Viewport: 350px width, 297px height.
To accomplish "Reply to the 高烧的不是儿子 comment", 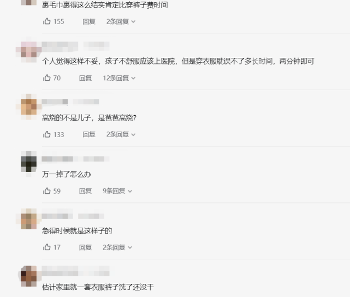I will point(89,134).
